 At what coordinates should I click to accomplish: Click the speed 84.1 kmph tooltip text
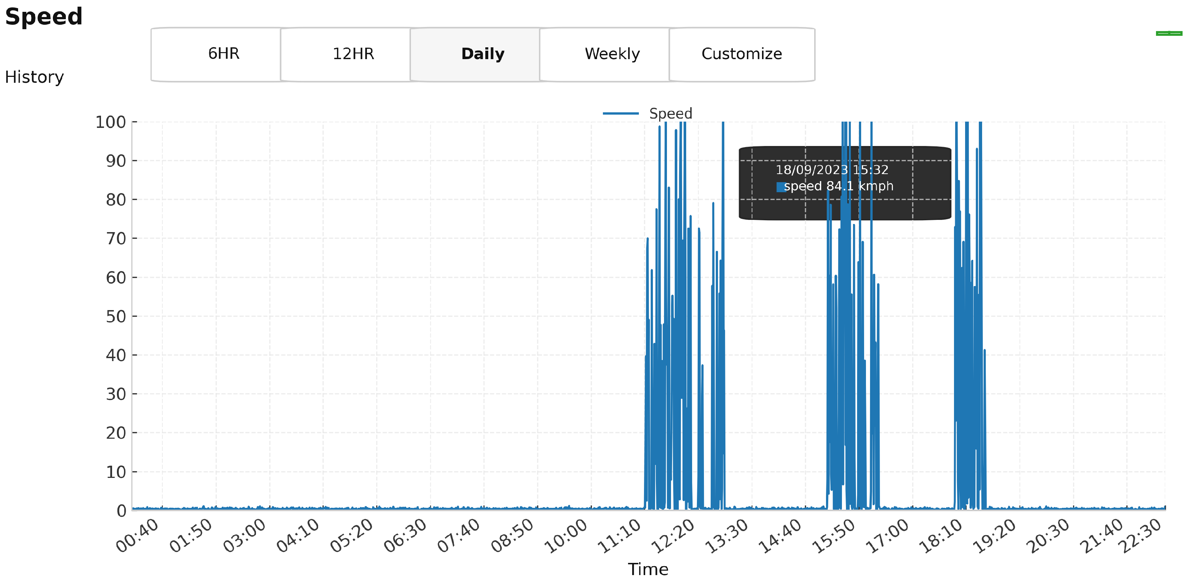pos(838,186)
